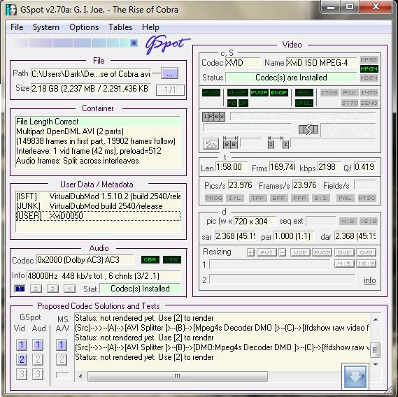Click the DVD resizing preset
398x397 pixels.
point(344,252)
